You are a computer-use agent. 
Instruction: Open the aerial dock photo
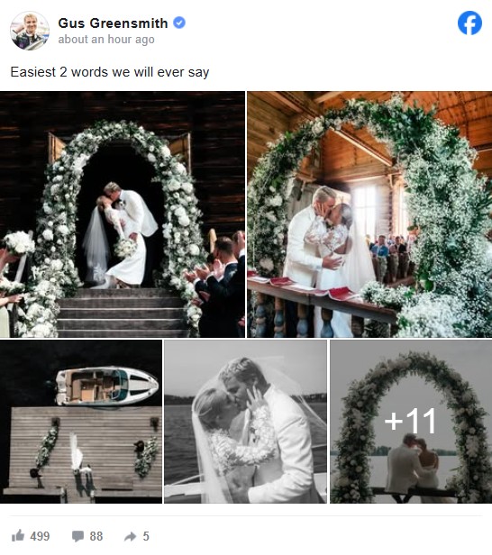coord(81,422)
